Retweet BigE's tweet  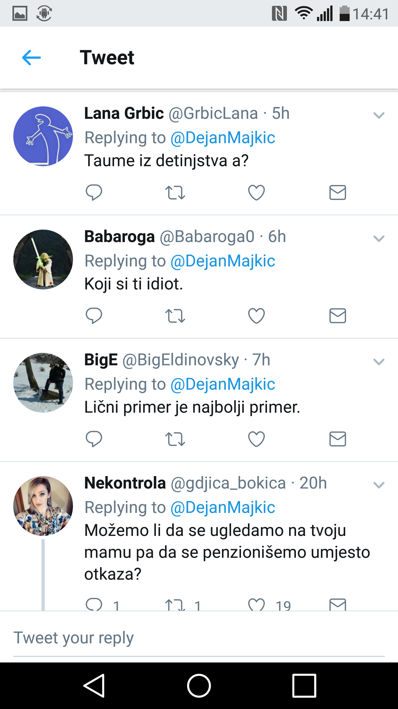click(x=175, y=439)
